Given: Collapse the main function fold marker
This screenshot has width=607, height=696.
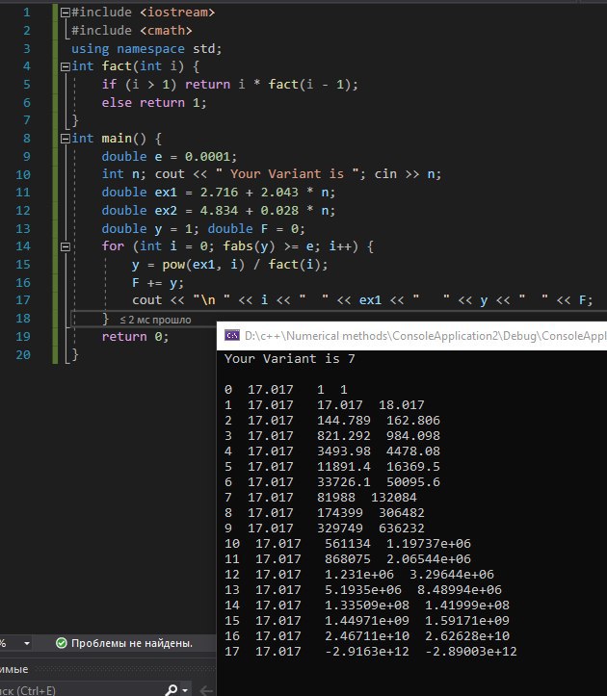Looking at the screenshot, I should coord(66,139).
